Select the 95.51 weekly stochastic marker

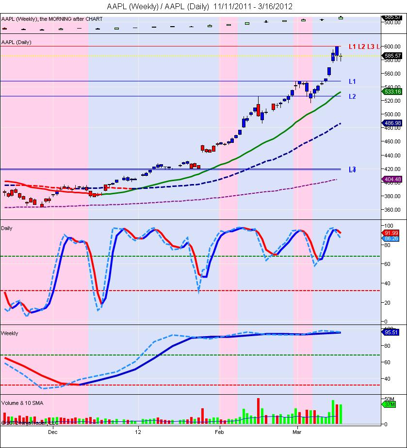391,333
